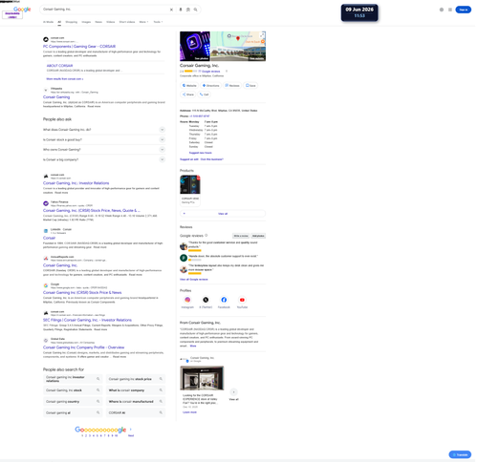Open 'PC Components | Gaming Gear - CORSAIR' result
Image resolution: width=478 pixels, height=462 pixels.
[x=79, y=47]
